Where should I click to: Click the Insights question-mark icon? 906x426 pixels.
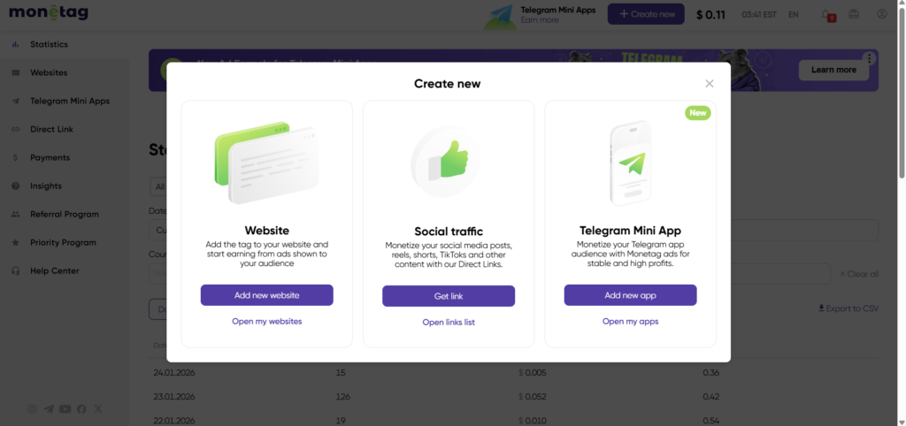coord(16,186)
